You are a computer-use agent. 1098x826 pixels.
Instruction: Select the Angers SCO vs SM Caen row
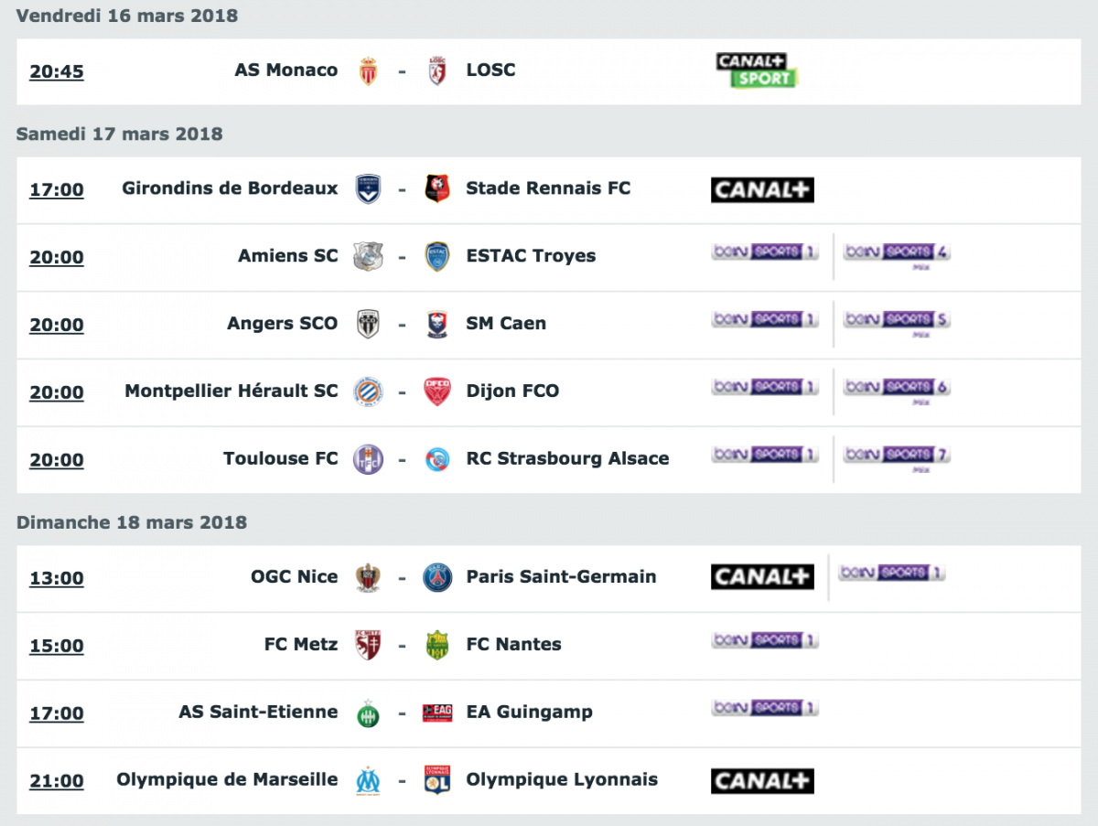click(x=548, y=325)
